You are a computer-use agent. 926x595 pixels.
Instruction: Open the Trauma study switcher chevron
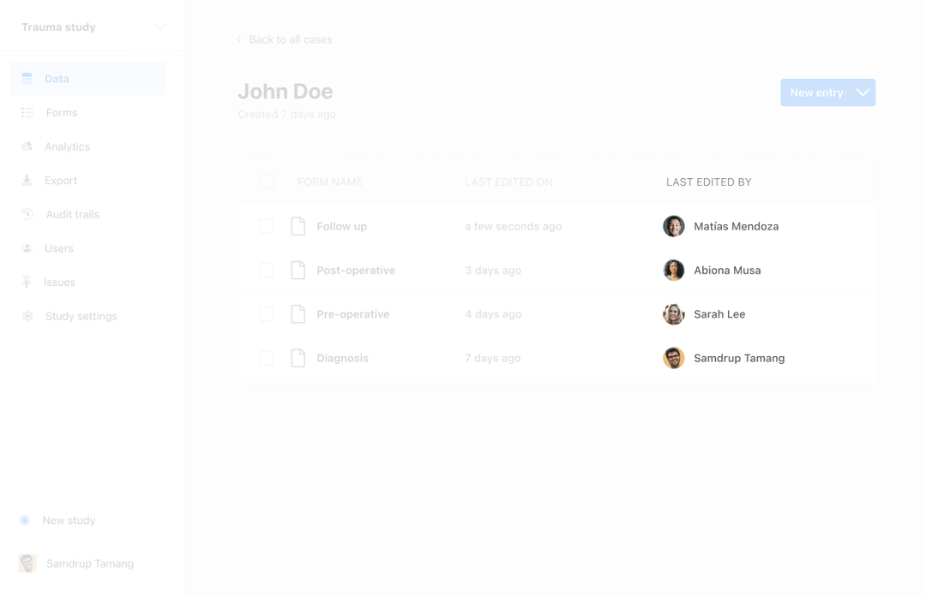coord(159,27)
